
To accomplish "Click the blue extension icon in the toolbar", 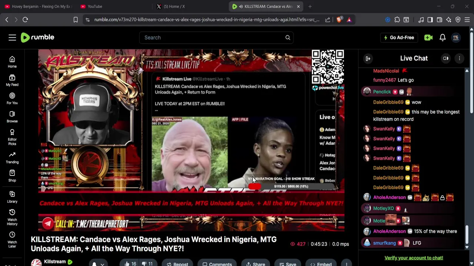I will click(388, 20).
